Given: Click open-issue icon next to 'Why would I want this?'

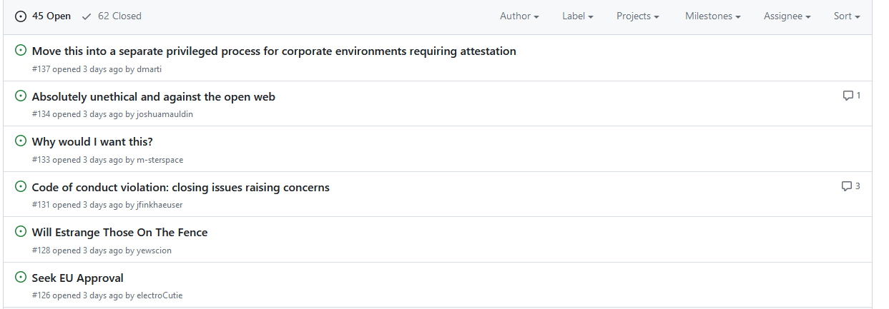Looking at the screenshot, I should (x=21, y=141).
